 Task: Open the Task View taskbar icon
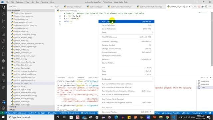64,117
